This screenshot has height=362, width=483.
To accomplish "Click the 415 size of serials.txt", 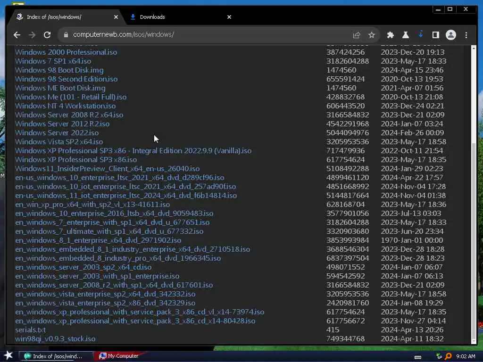I will coord(333,329).
